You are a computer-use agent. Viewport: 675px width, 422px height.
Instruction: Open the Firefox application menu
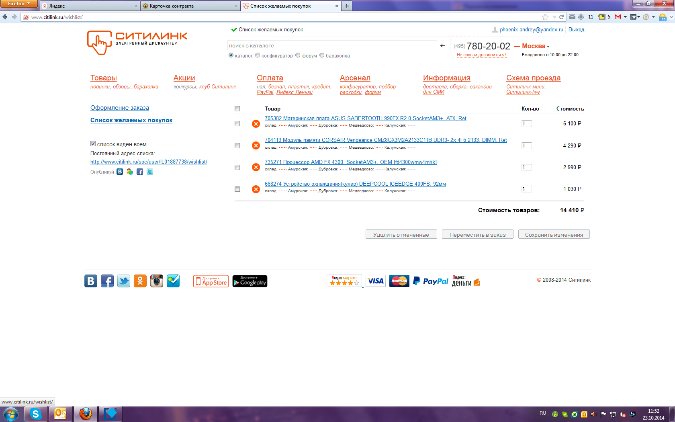click(19, 4)
